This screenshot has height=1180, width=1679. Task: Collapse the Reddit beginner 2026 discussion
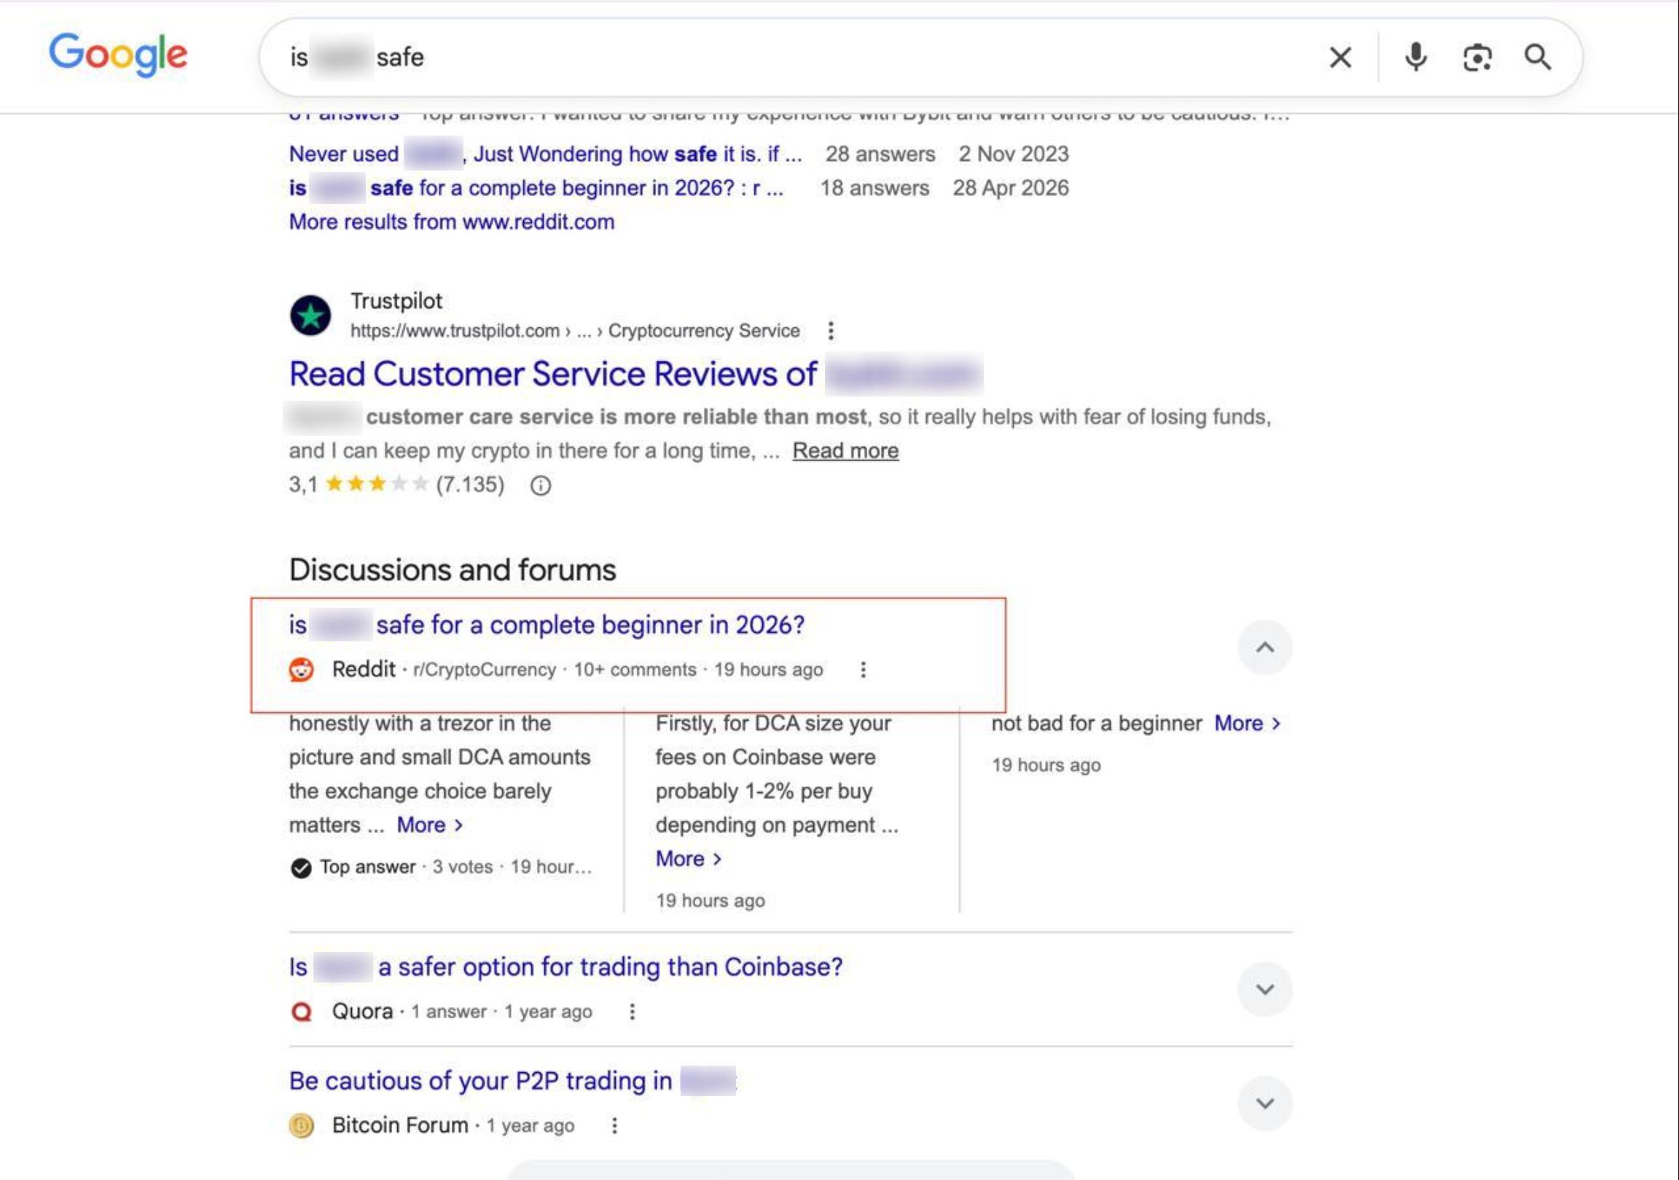tap(1264, 647)
